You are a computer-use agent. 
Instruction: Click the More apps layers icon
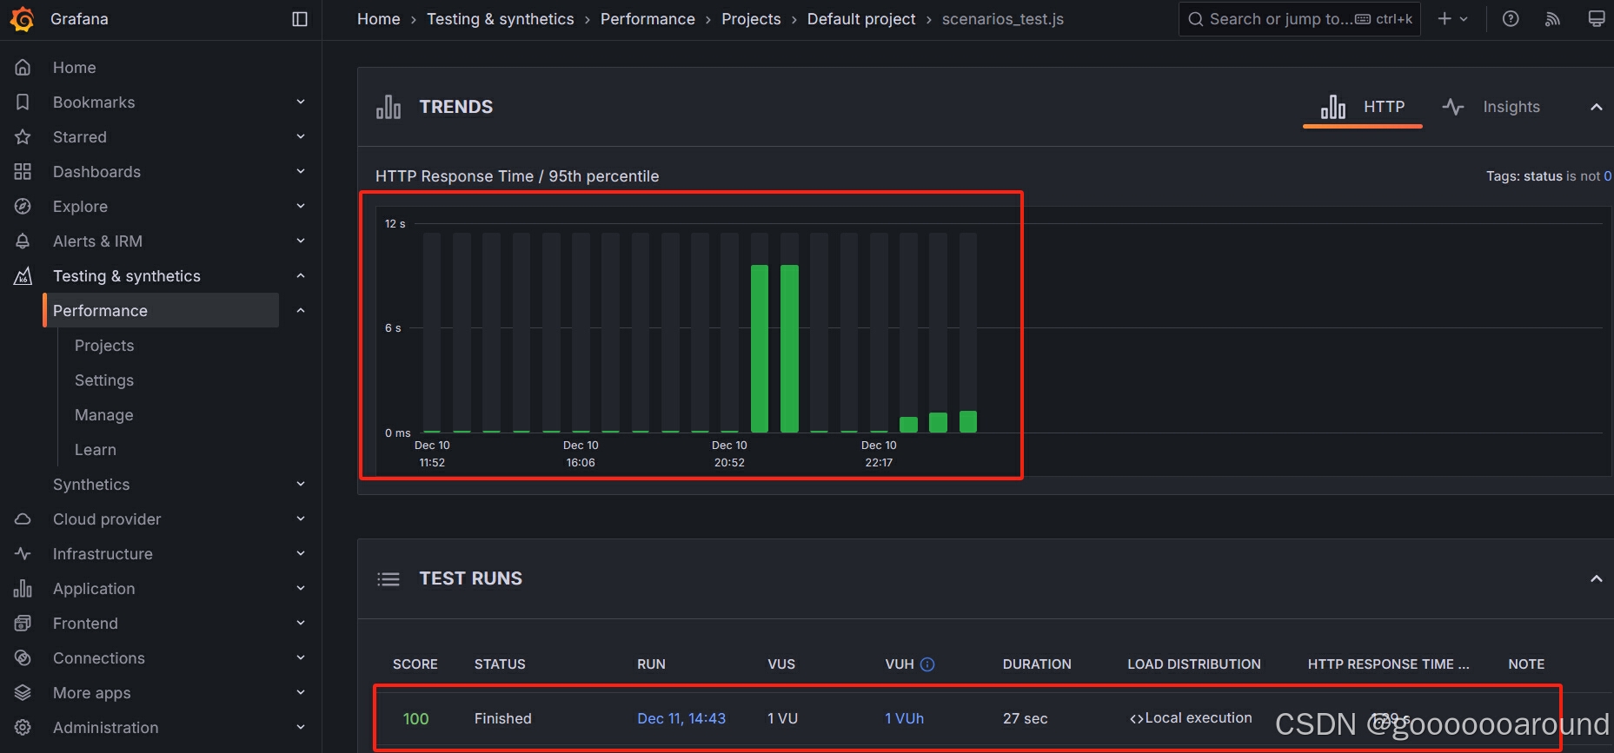(23, 692)
